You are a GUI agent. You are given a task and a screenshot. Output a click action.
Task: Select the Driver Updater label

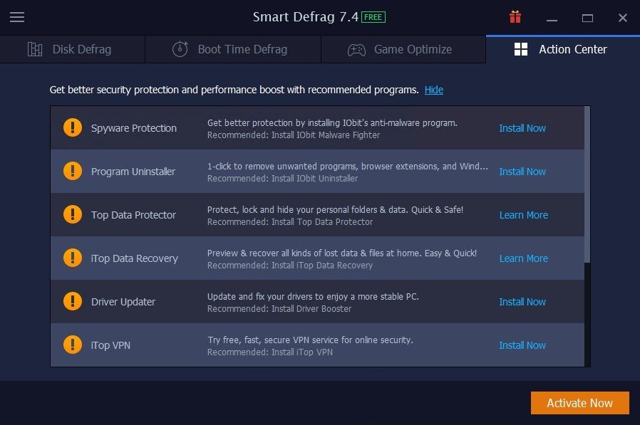pos(123,302)
